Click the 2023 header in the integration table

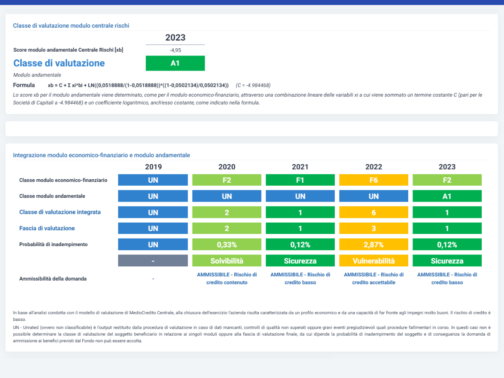tap(447, 167)
